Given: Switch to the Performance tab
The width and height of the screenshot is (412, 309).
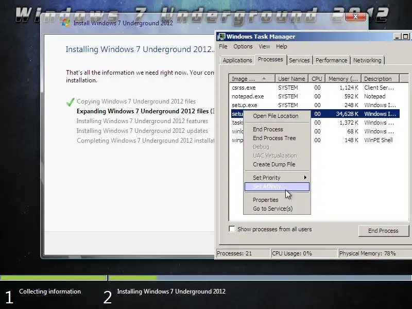Looking at the screenshot, I should pyautogui.click(x=331, y=60).
